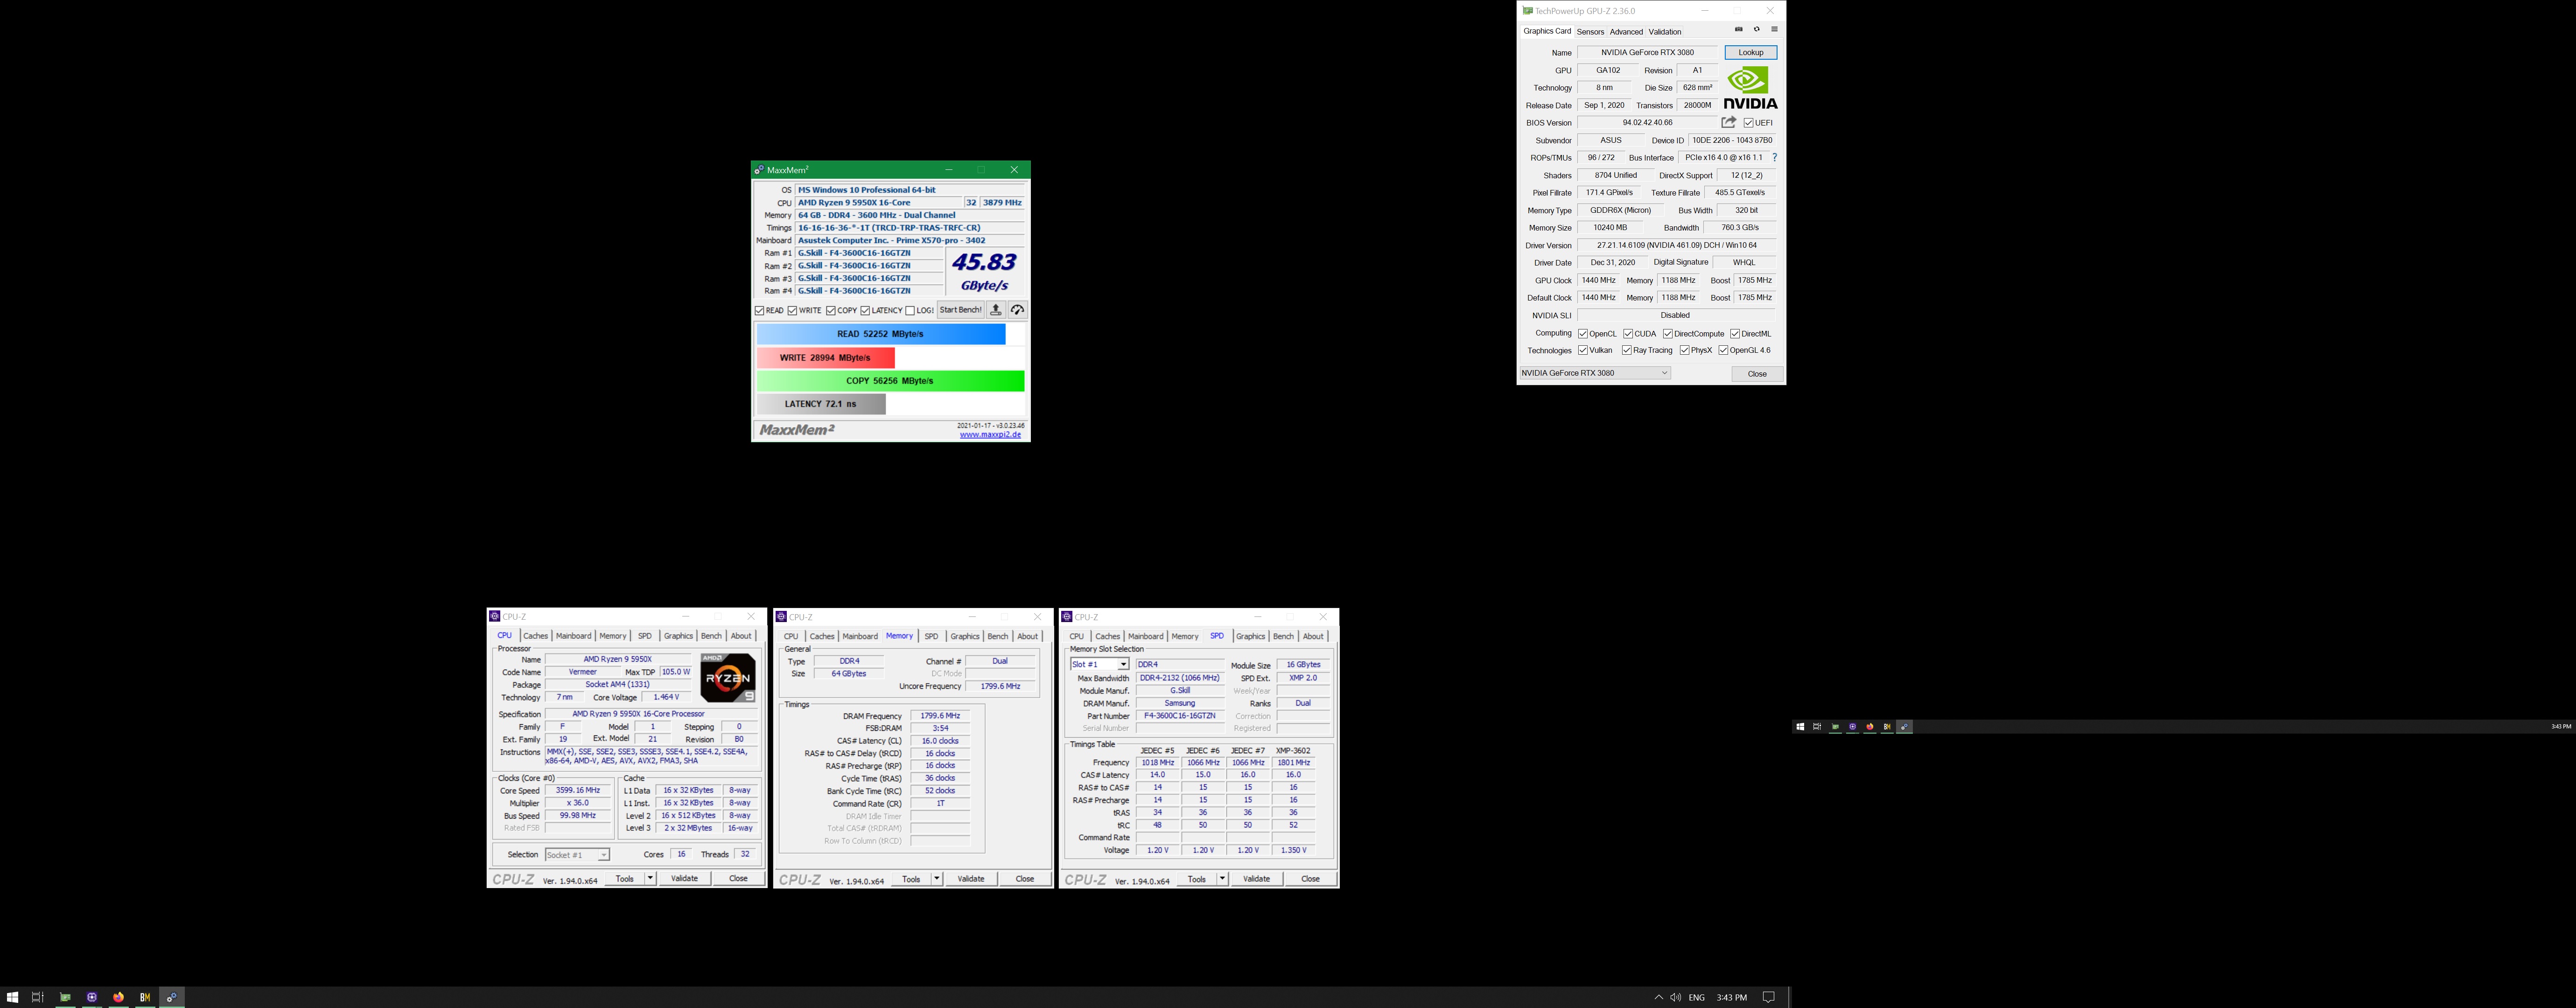Click CPU-Z title icon in SPD window
Image resolution: width=2576 pixels, height=1008 pixels.
pos(1067,617)
